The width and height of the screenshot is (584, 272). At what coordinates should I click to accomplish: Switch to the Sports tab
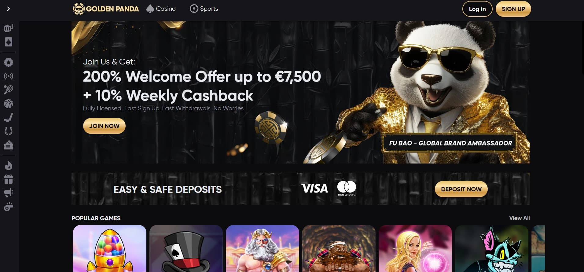pos(204,9)
